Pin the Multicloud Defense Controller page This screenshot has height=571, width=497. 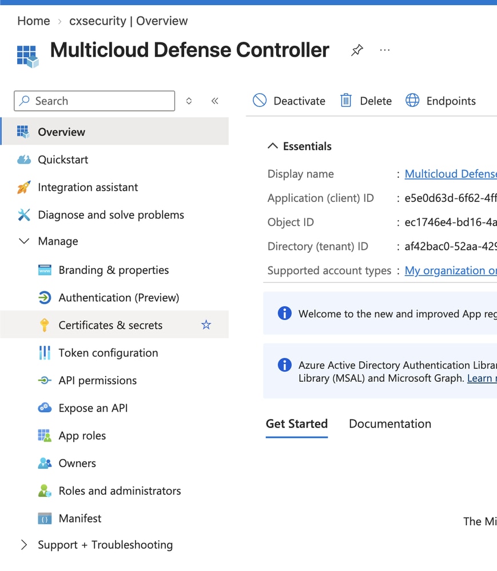357,50
